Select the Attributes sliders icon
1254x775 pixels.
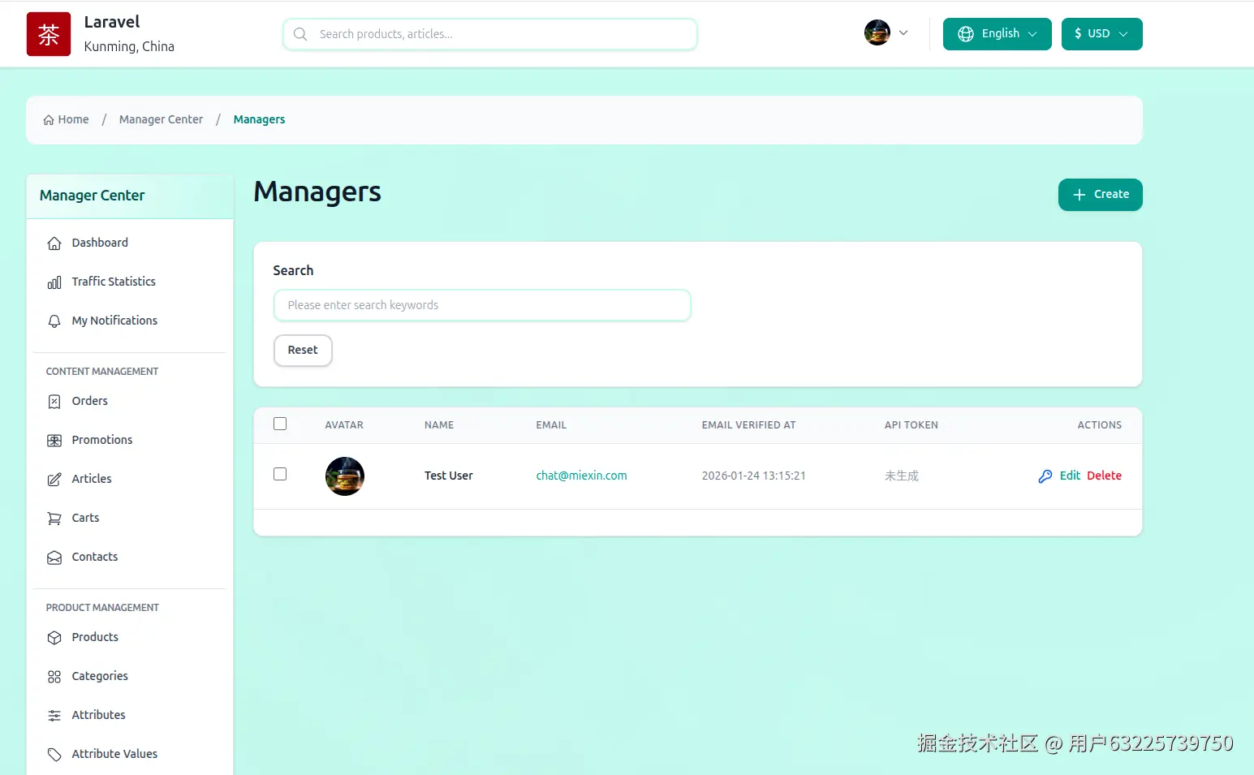click(x=54, y=715)
